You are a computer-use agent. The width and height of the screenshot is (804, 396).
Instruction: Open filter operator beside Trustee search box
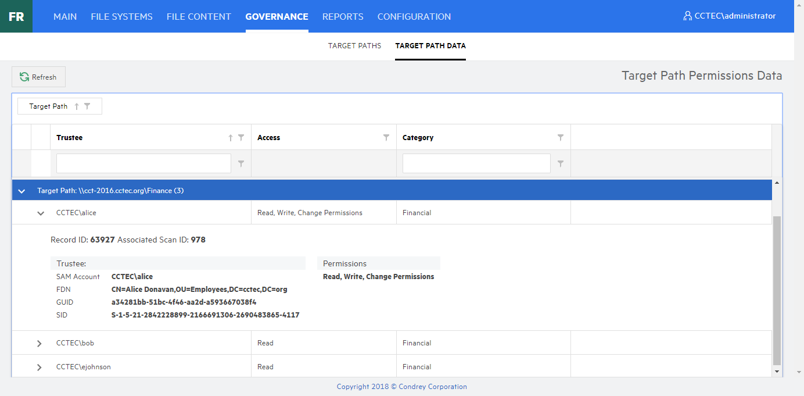241,164
